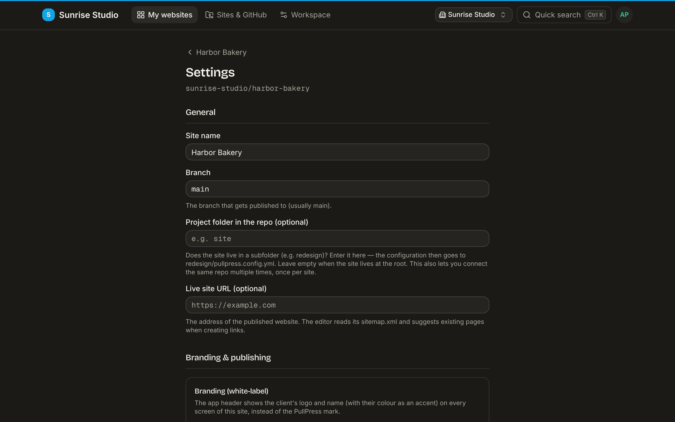Click the Branding (white-label) card title
This screenshot has width=675, height=422.
231,391
